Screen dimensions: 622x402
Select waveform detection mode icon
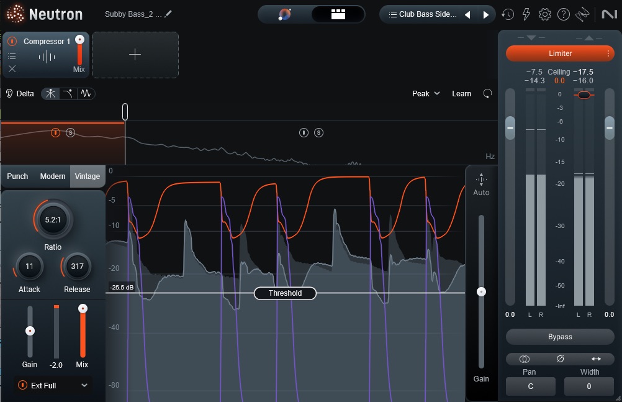pyautogui.click(x=86, y=93)
